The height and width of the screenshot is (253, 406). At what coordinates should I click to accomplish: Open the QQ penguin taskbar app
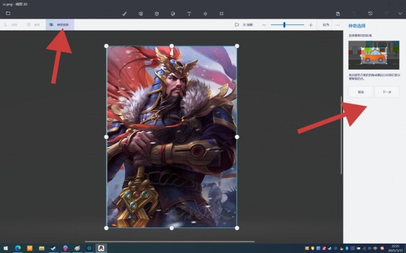pos(101,249)
